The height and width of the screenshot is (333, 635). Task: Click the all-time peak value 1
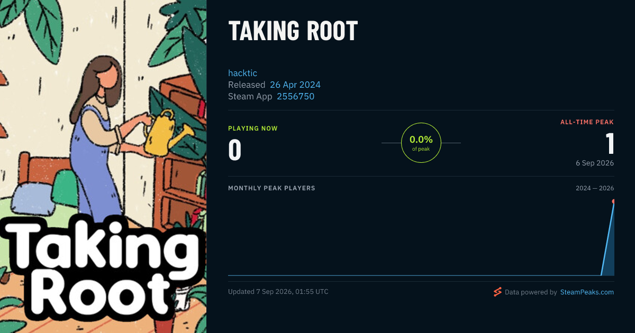610,144
